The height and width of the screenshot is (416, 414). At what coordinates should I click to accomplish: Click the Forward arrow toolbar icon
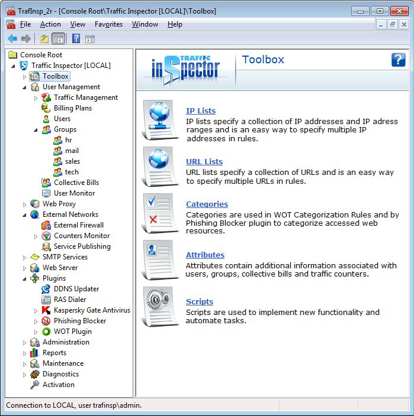point(26,39)
